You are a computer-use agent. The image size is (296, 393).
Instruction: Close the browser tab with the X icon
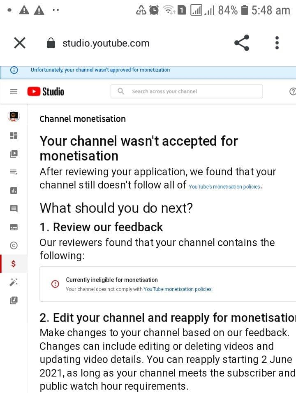20,43
